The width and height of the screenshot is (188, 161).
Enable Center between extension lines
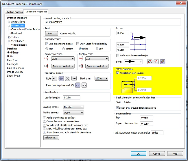(45, 121)
